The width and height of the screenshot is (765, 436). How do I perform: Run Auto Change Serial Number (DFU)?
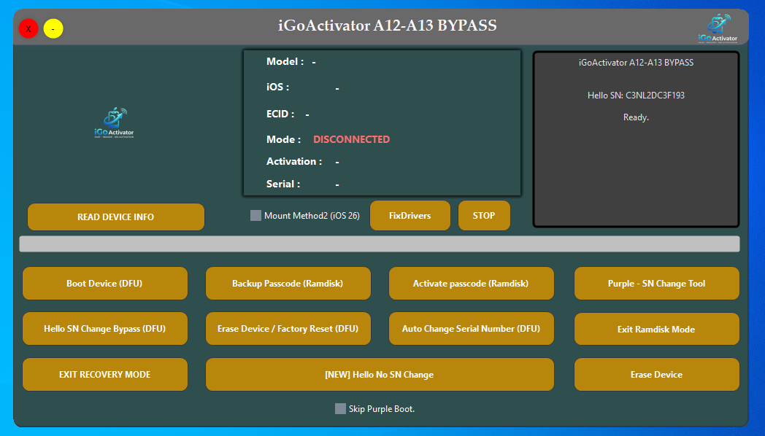pyautogui.click(x=472, y=329)
